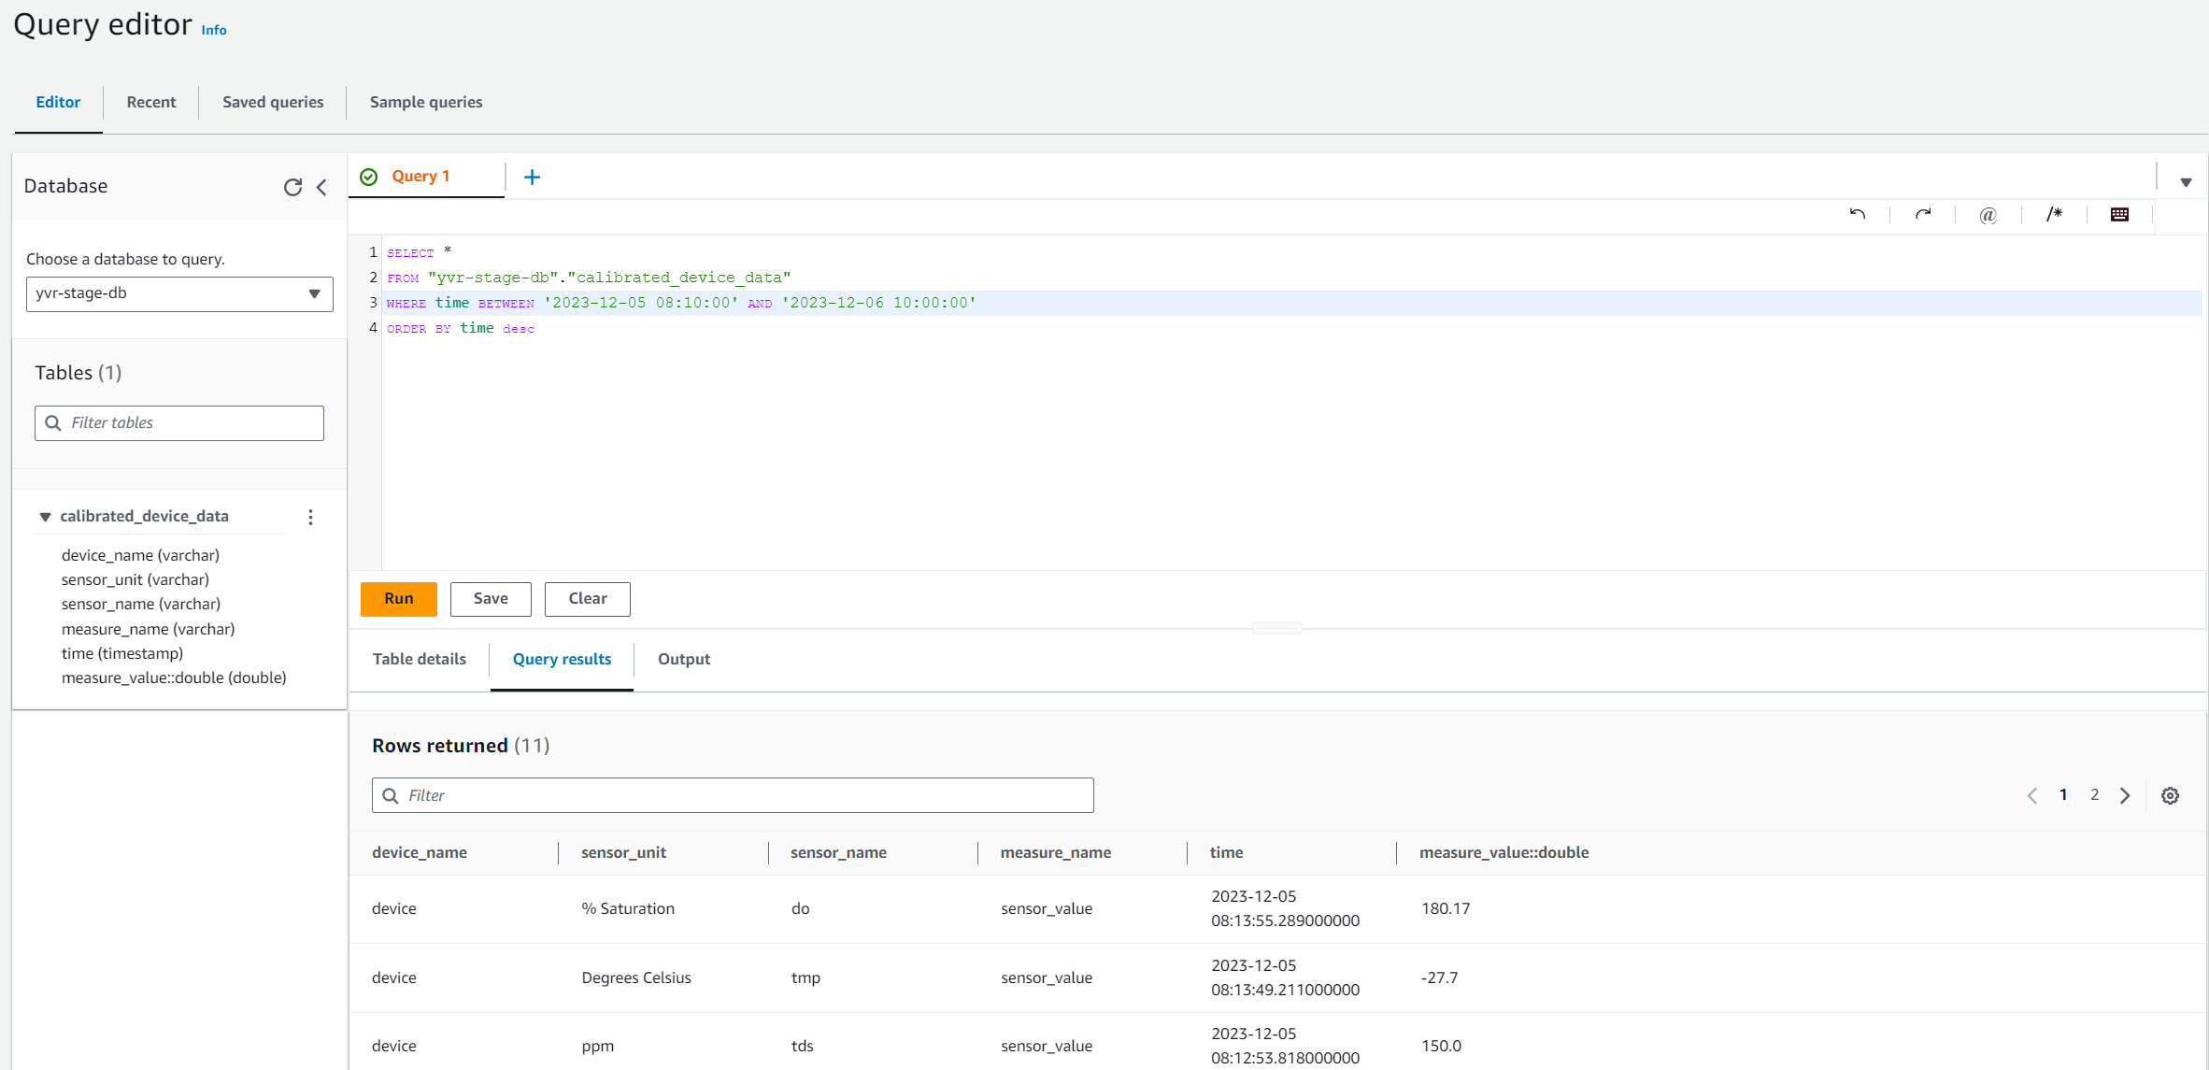Collapse the calibrated_device_data table tree

click(x=45, y=517)
